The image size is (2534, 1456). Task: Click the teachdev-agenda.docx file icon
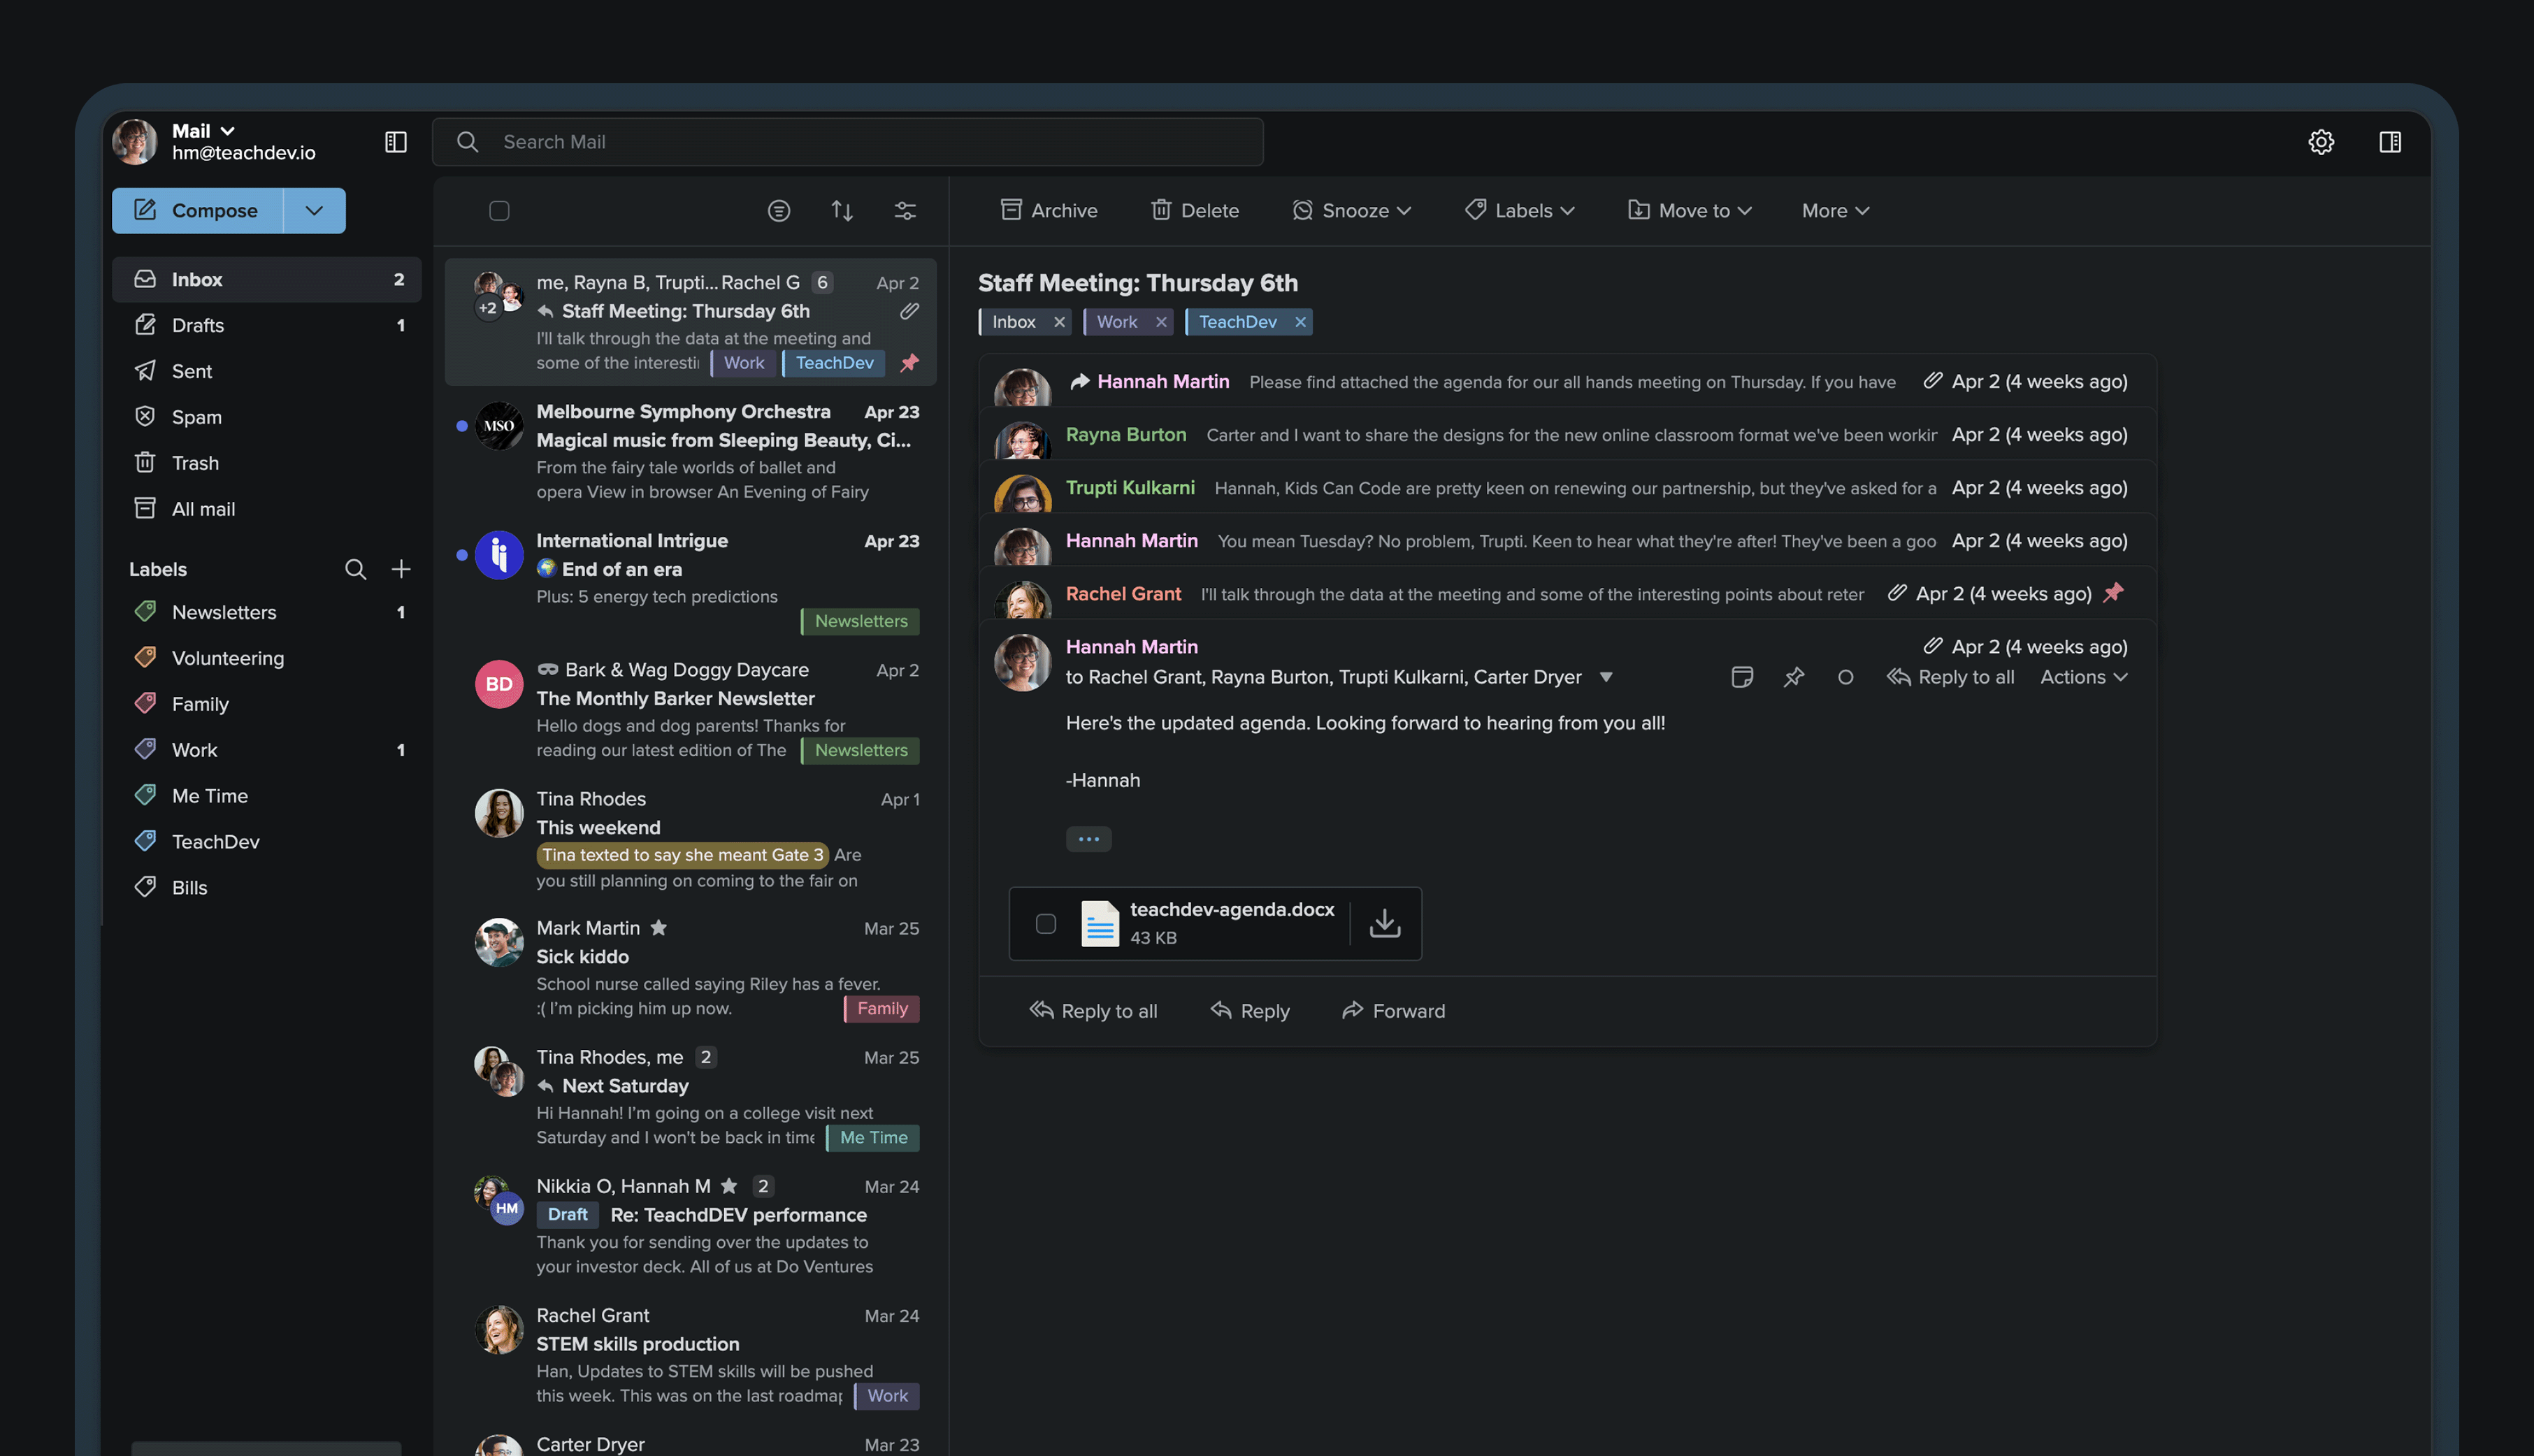(x=1100, y=923)
